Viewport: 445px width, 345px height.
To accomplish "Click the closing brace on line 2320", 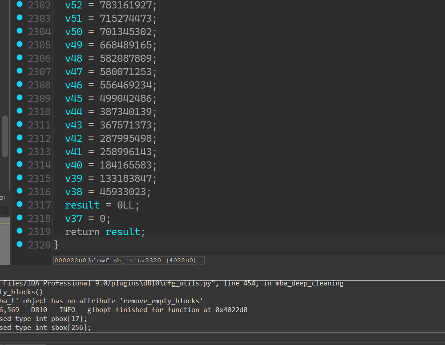I will click(x=56, y=245).
